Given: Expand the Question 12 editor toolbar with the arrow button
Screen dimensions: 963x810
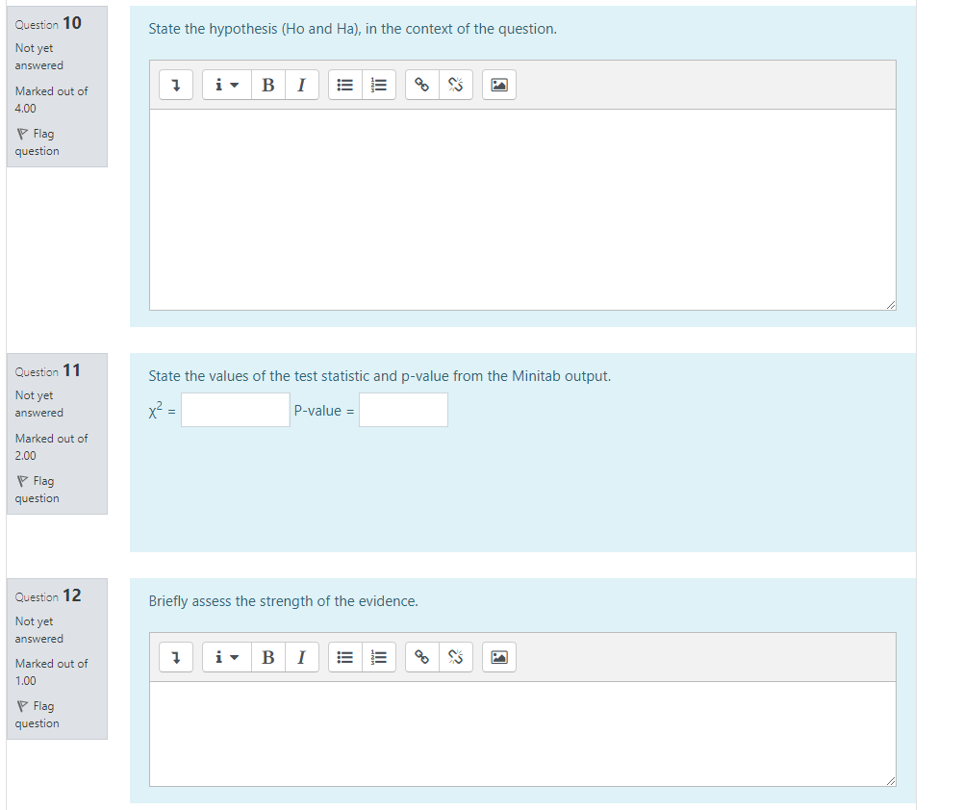Looking at the screenshot, I should pos(176,657).
